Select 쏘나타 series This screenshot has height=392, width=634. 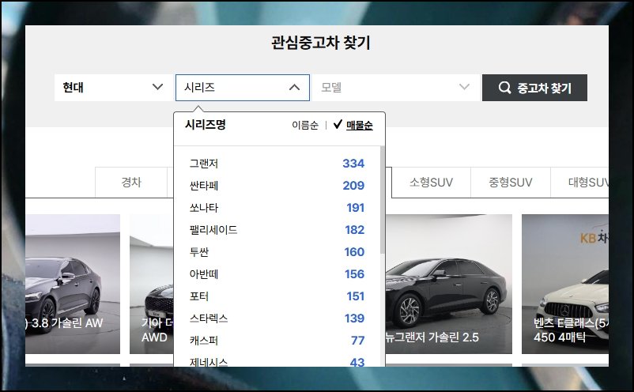[x=277, y=208]
